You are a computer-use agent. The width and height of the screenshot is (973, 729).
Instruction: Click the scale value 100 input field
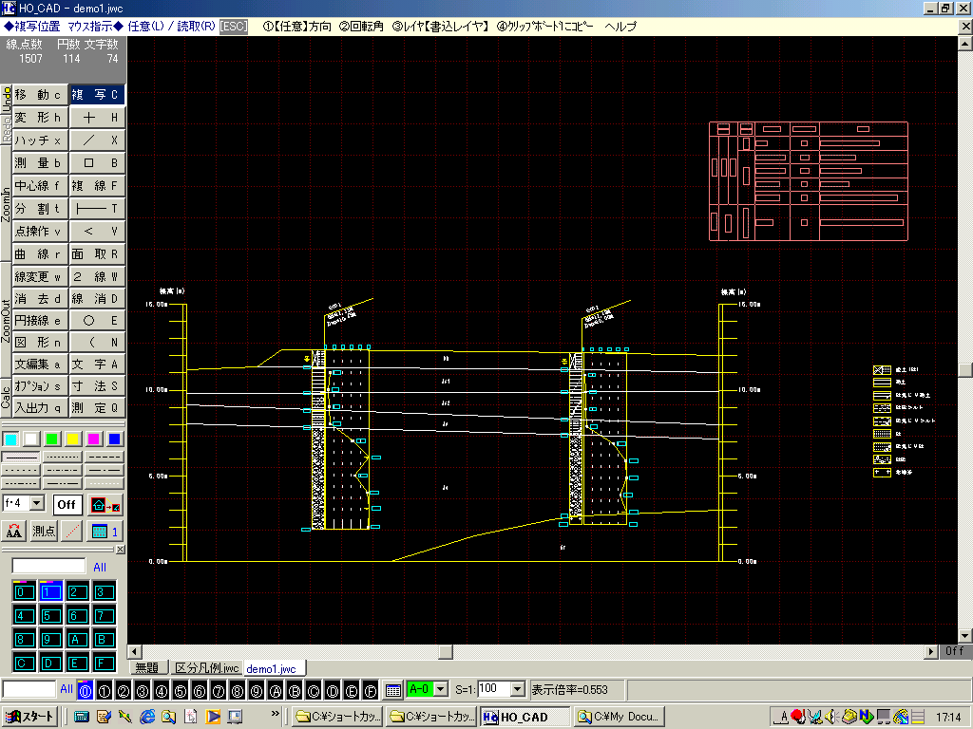[x=494, y=689]
